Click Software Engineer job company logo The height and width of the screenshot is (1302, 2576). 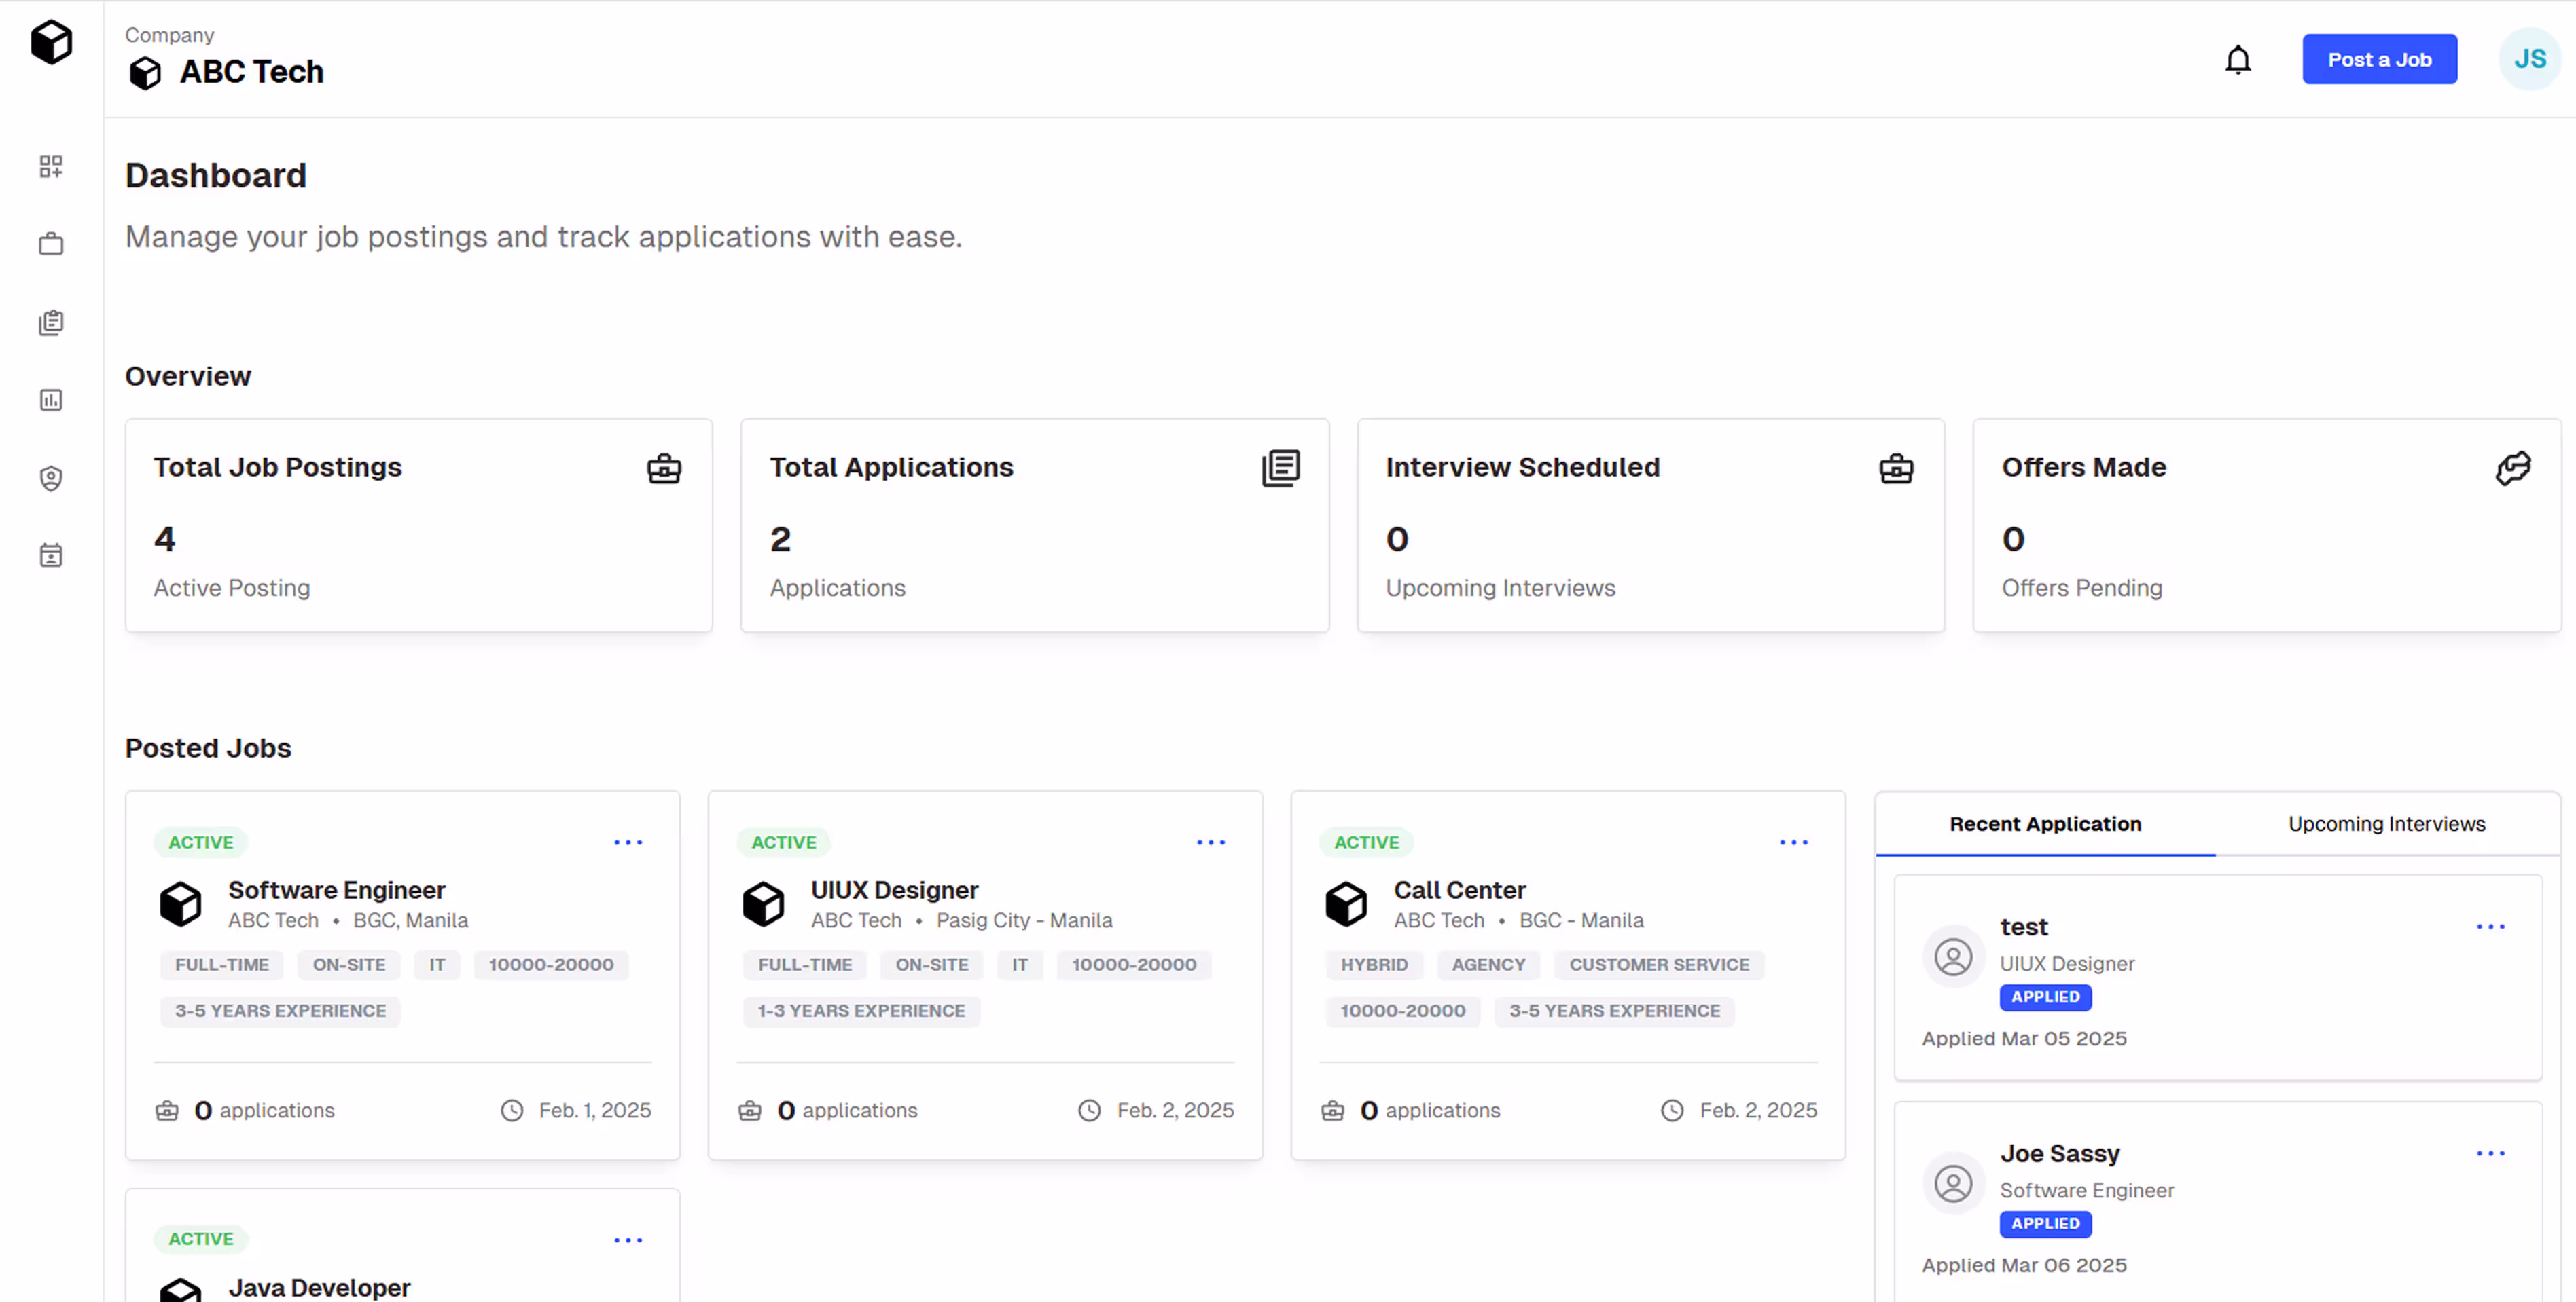(181, 904)
